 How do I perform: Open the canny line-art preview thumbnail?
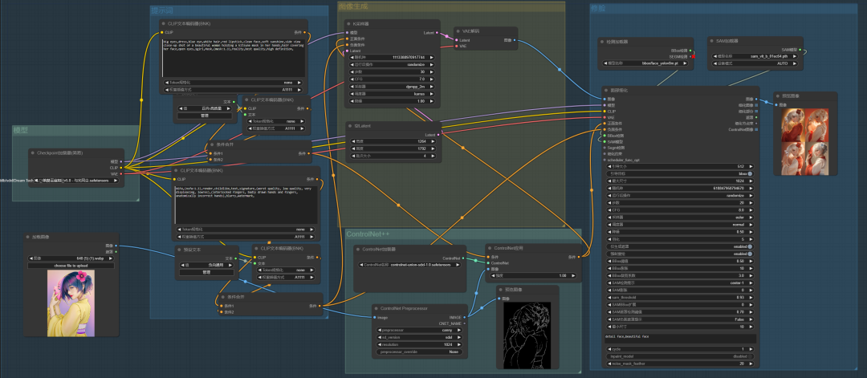(527, 335)
